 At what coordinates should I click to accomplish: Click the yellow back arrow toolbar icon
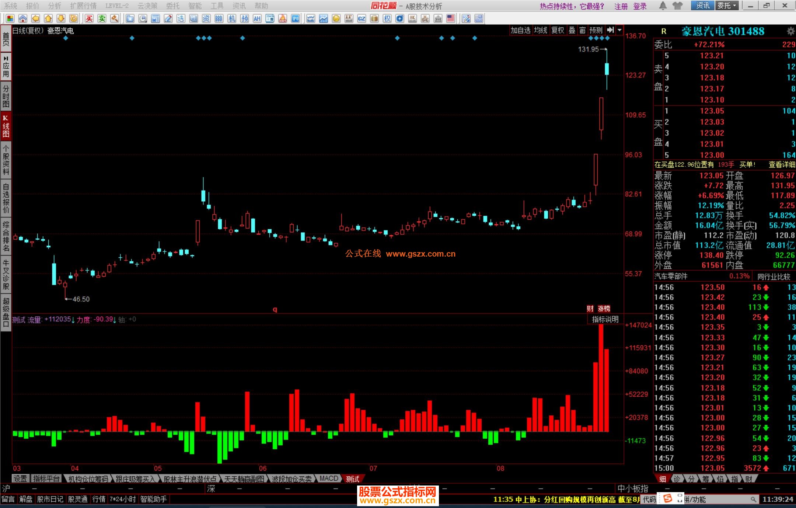tap(35, 19)
